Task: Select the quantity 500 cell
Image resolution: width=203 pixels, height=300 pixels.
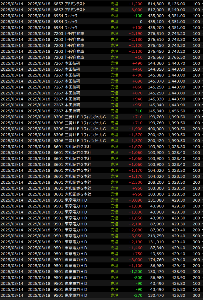Action: [196, 236]
